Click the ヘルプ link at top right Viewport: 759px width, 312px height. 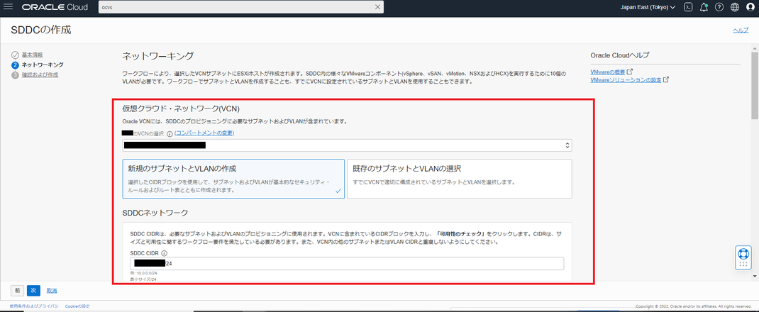click(741, 30)
